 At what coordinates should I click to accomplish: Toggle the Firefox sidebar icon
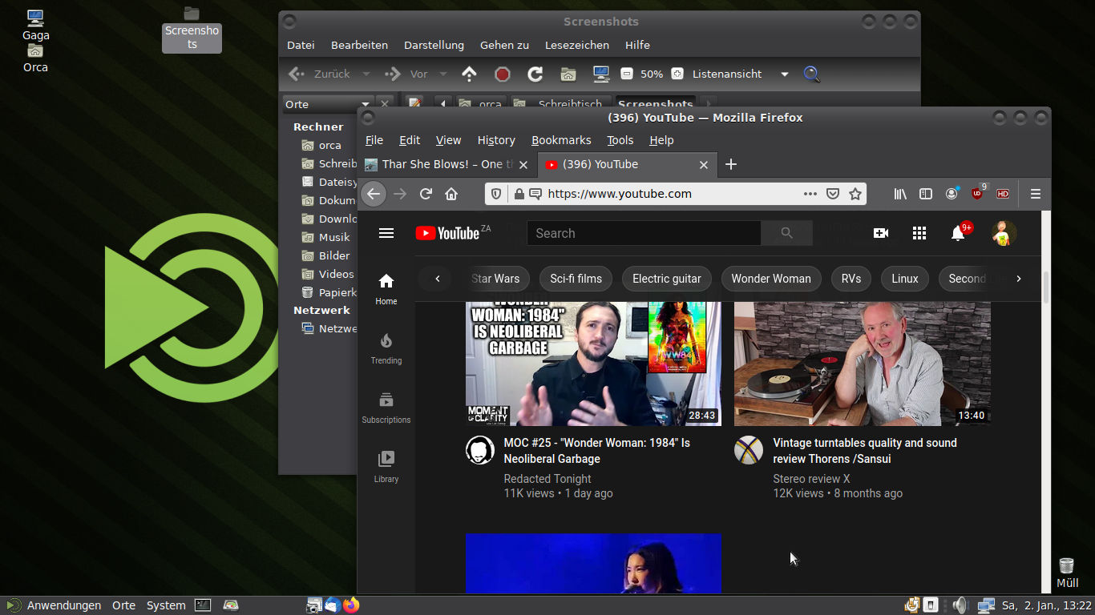click(926, 194)
